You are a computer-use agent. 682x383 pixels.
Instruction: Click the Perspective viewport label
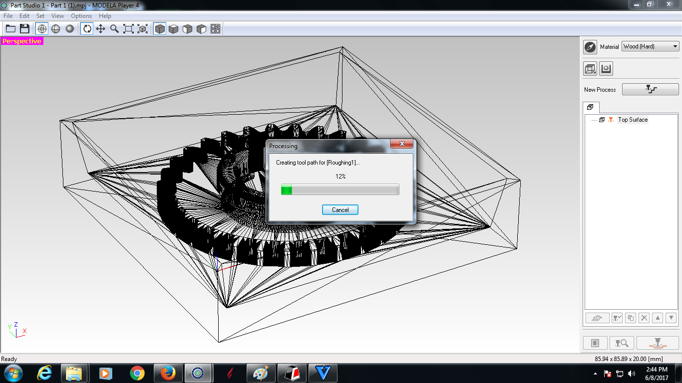point(22,41)
